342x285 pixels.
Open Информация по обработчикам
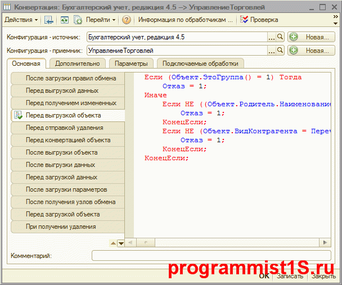pos(185,20)
